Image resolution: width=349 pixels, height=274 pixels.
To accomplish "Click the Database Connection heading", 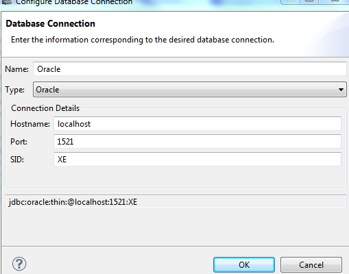I will point(50,23).
